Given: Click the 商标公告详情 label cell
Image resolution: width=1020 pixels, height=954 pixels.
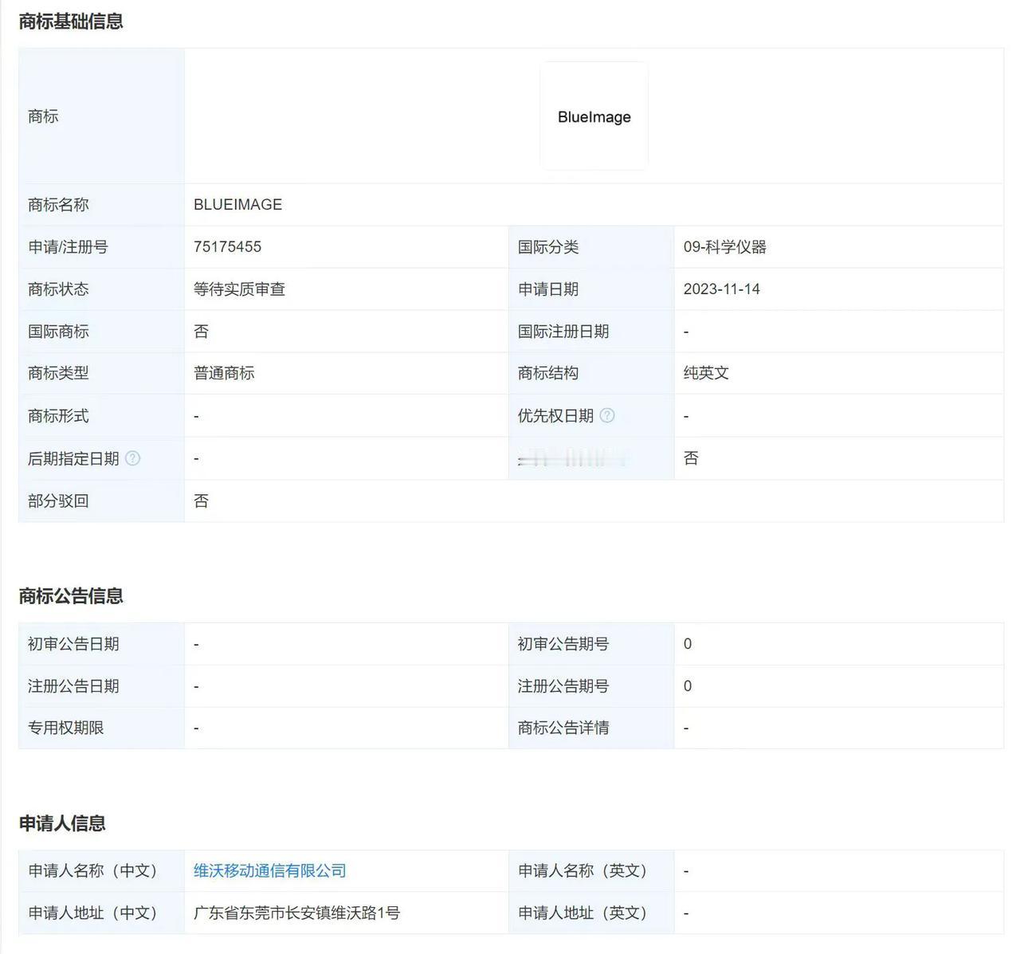Looking at the screenshot, I should click(x=591, y=728).
